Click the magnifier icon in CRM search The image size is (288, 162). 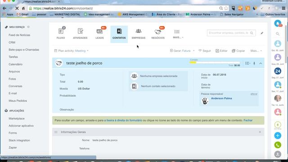pos(252,33)
